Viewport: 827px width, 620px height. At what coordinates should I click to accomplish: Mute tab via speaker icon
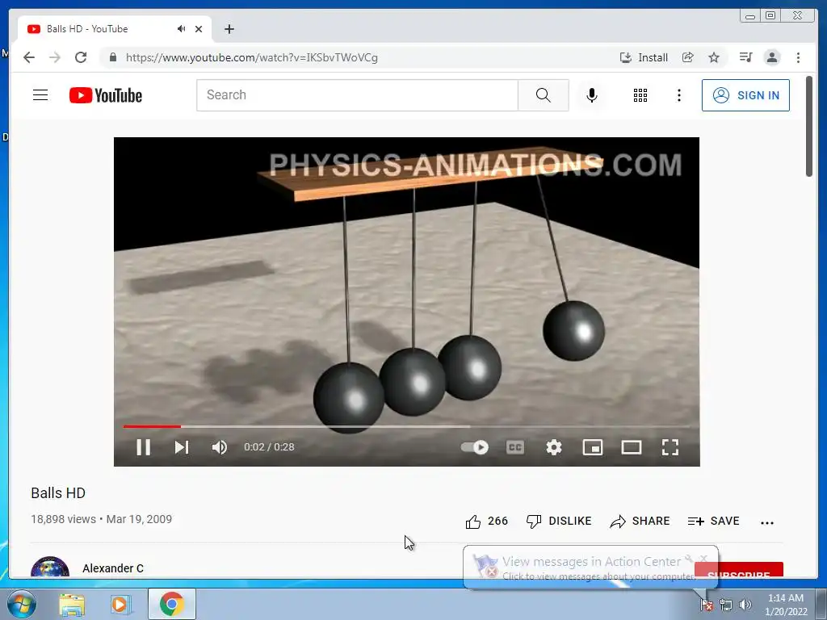pos(182,29)
